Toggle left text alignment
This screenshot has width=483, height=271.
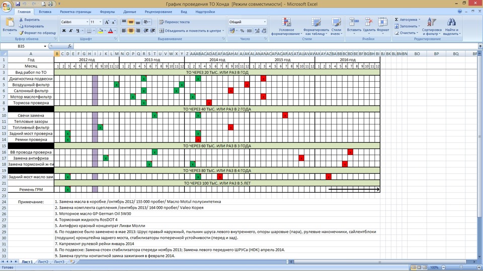(124, 31)
